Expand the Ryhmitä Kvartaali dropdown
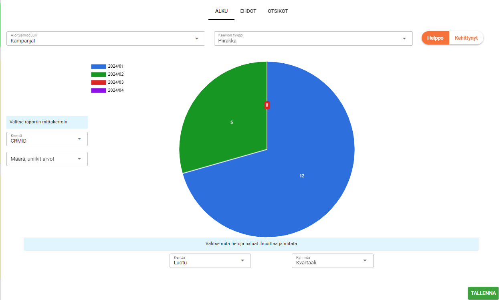 [x=332, y=261]
